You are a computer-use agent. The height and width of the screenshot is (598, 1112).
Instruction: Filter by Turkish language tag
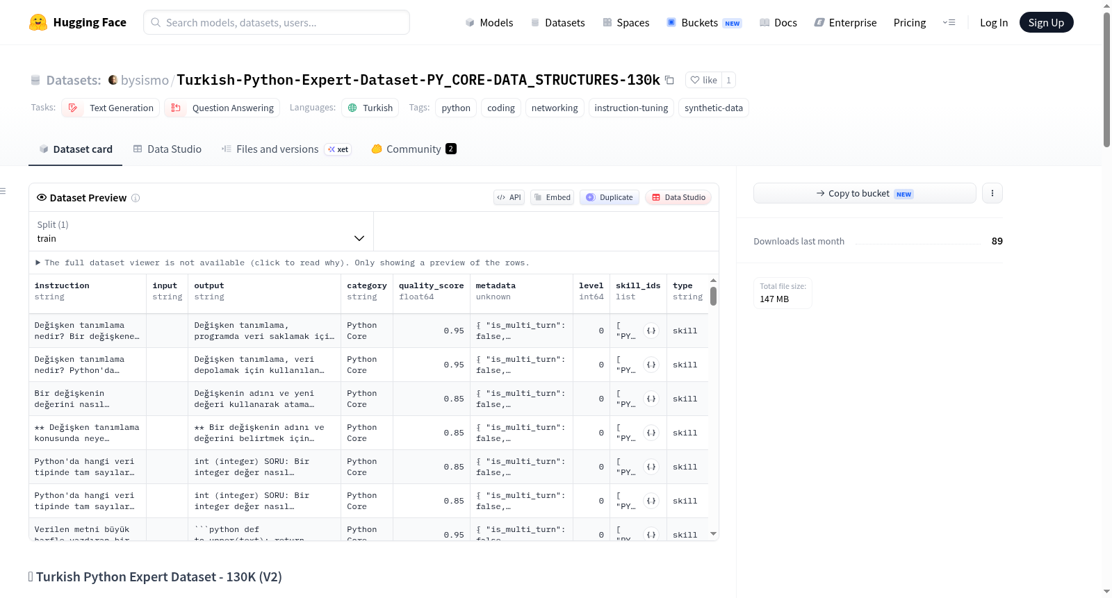(x=370, y=108)
